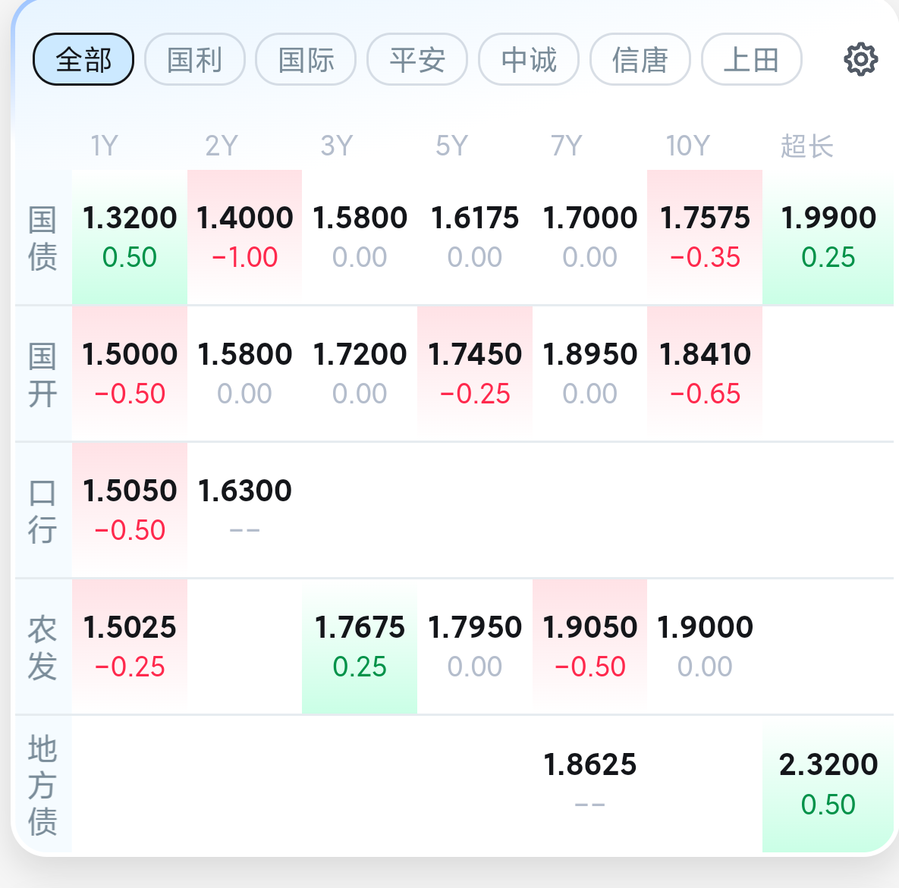The image size is (899, 888).
Task: Click the 10Y column header
Action: point(687,146)
